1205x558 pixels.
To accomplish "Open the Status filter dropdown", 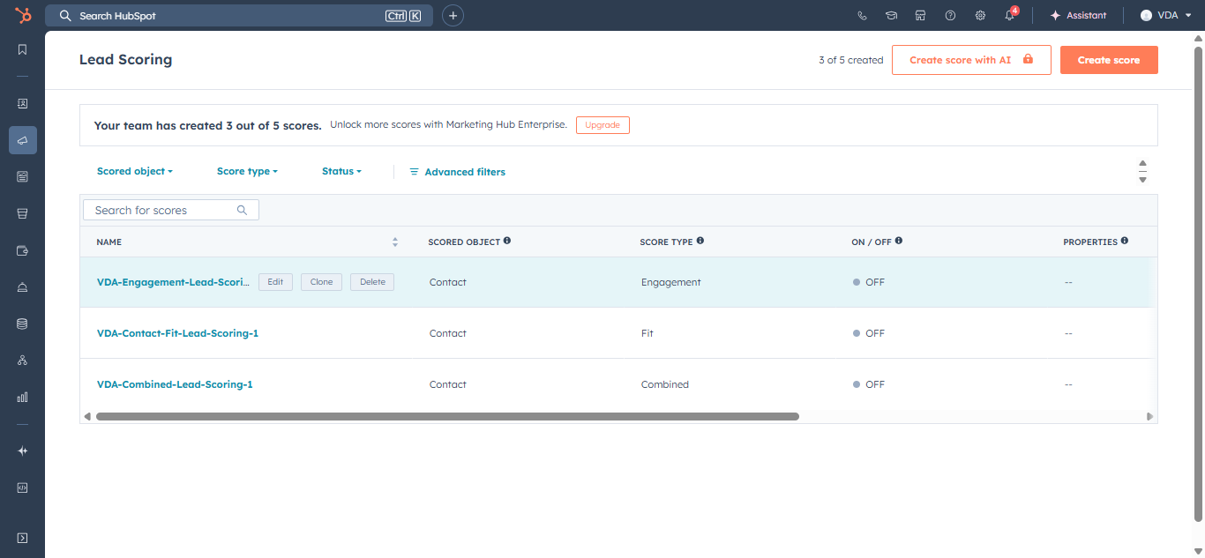I will tap(341, 171).
